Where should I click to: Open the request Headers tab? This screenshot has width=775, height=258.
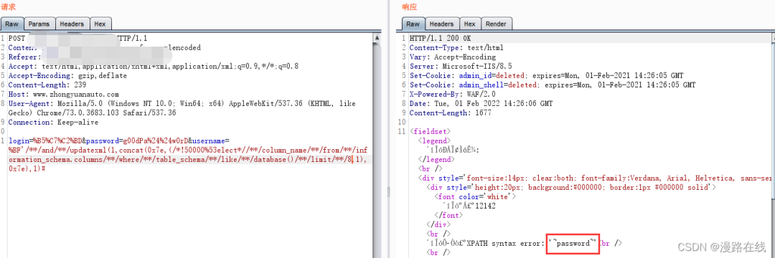click(x=72, y=24)
